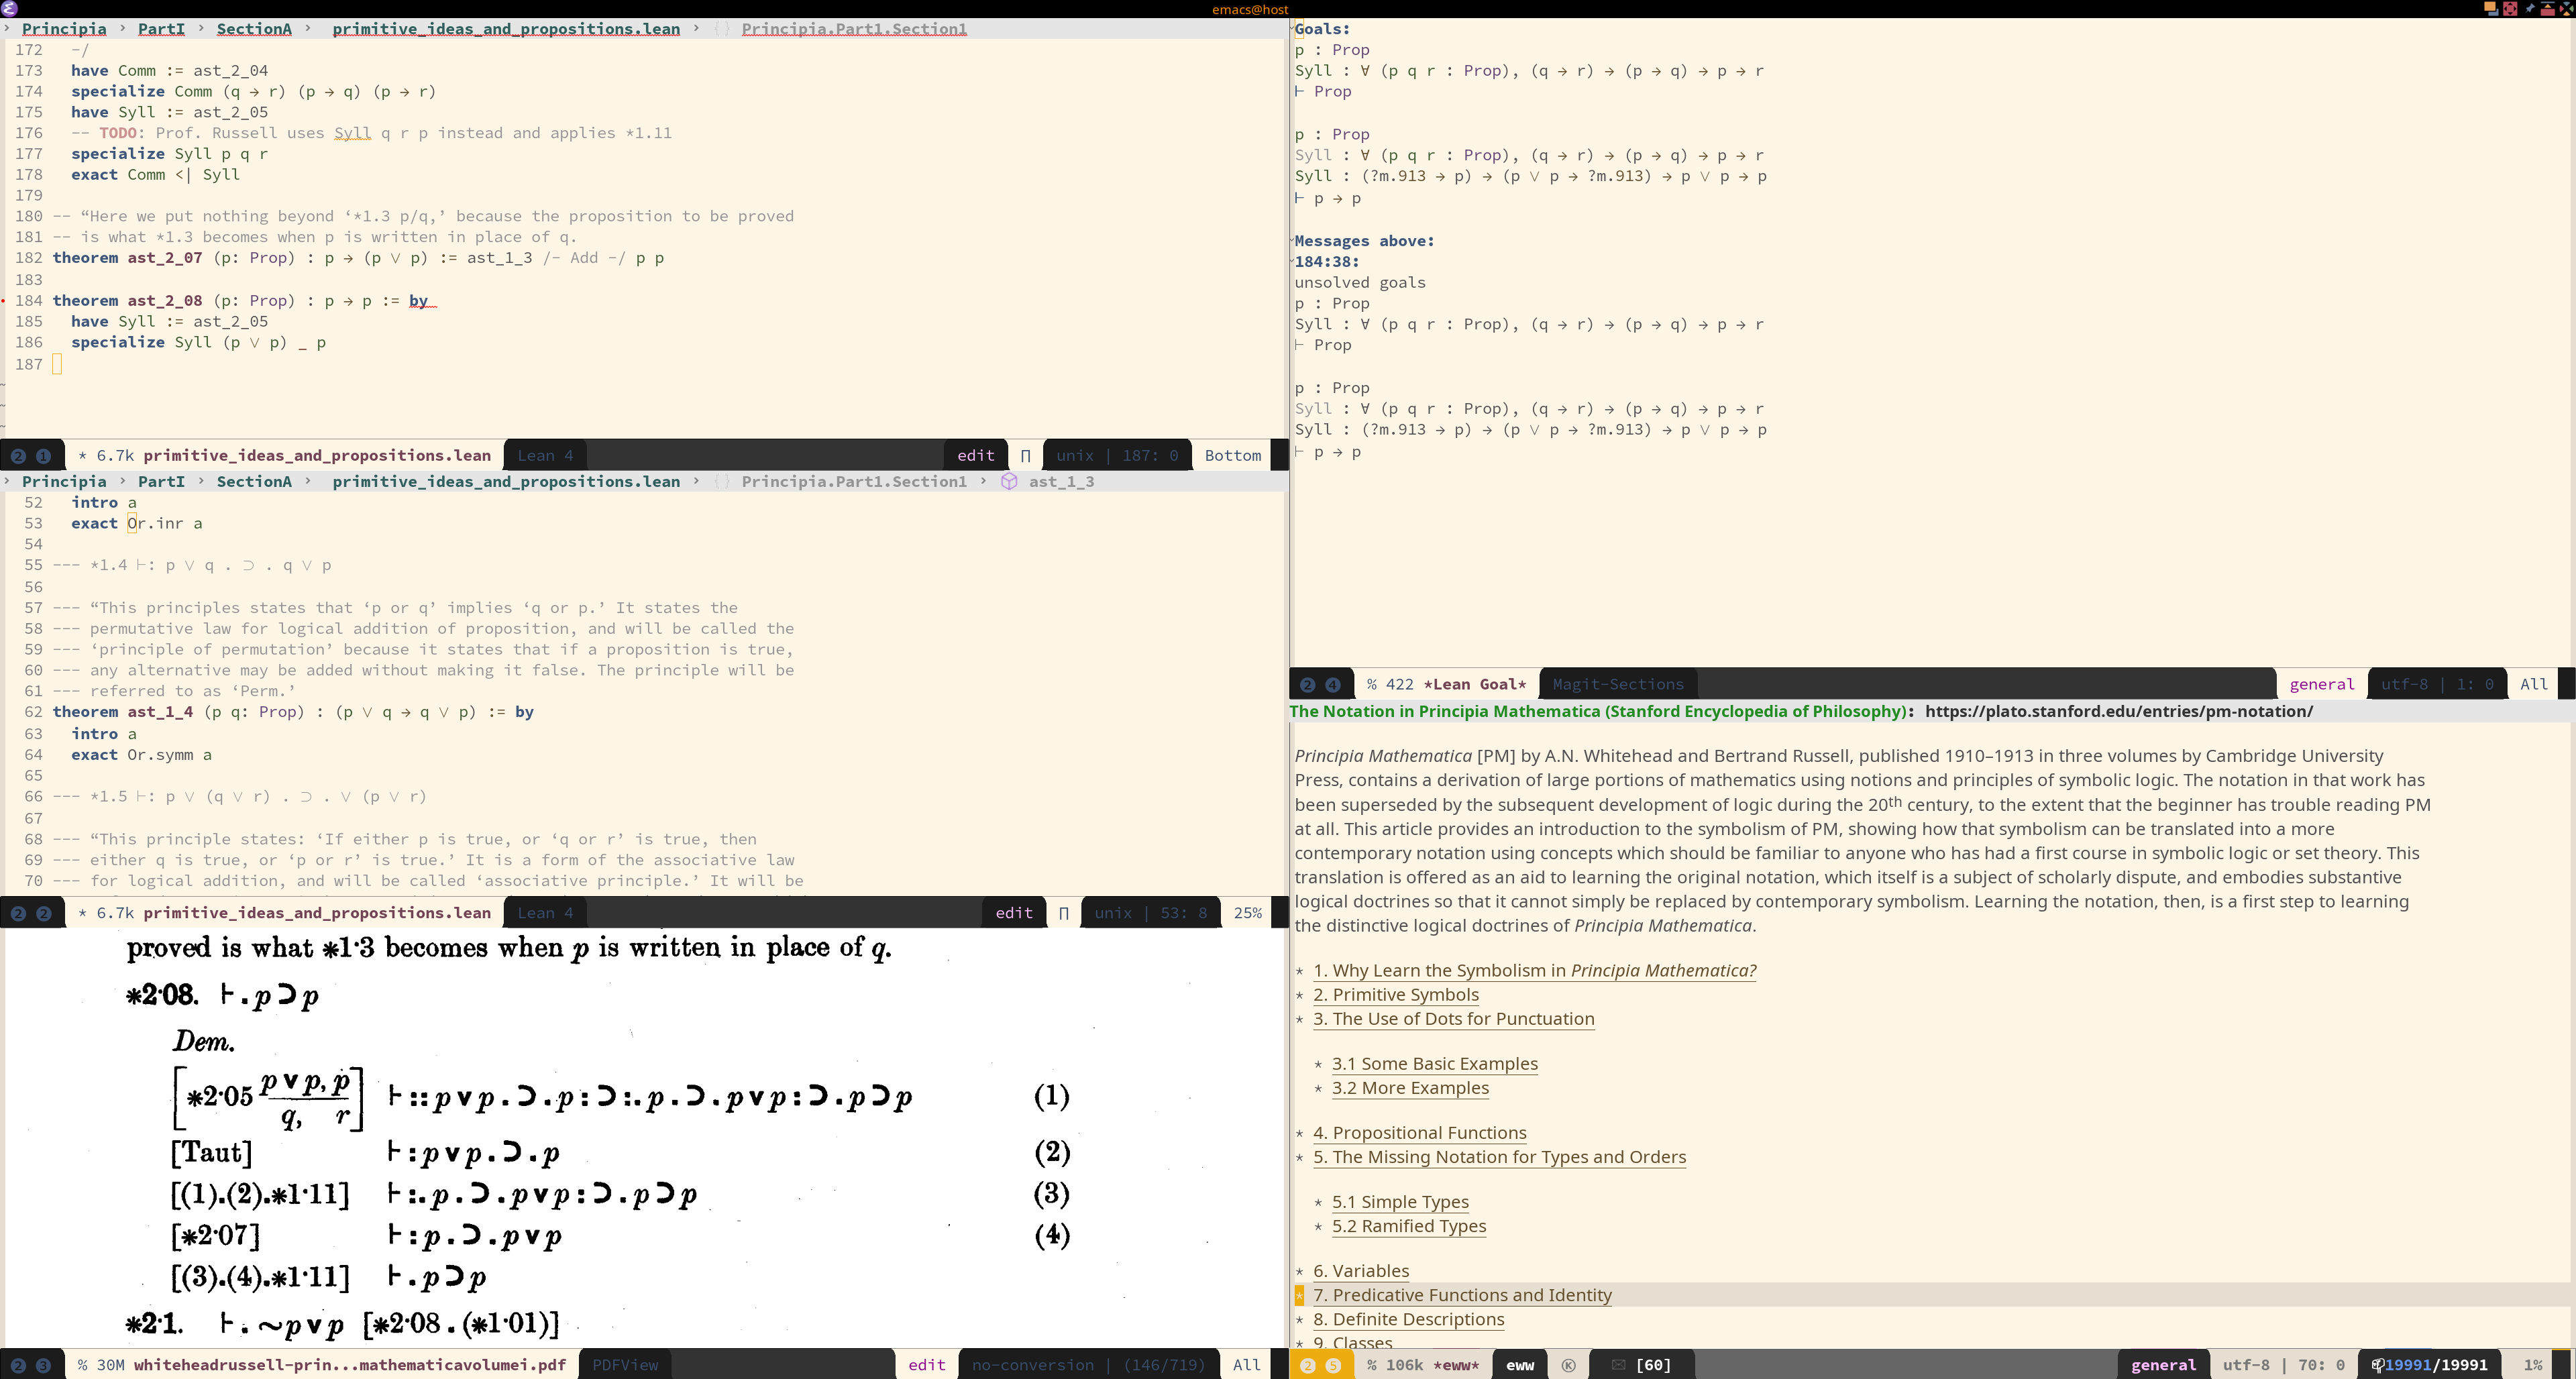Click the ast_1_3 cube symbol icon in breadcrumb

[1009, 481]
